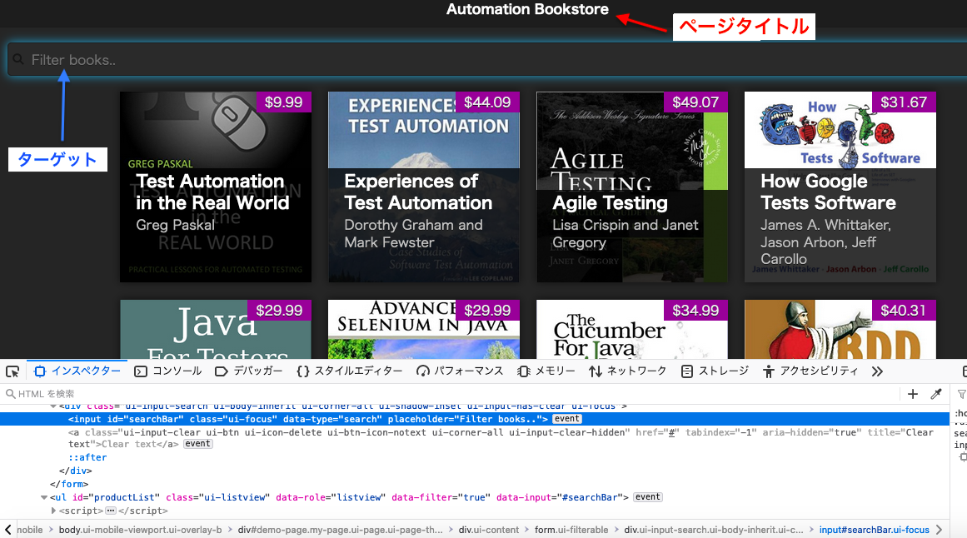Click event badge on productList ul row
The height and width of the screenshot is (538, 967).
click(647, 496)
